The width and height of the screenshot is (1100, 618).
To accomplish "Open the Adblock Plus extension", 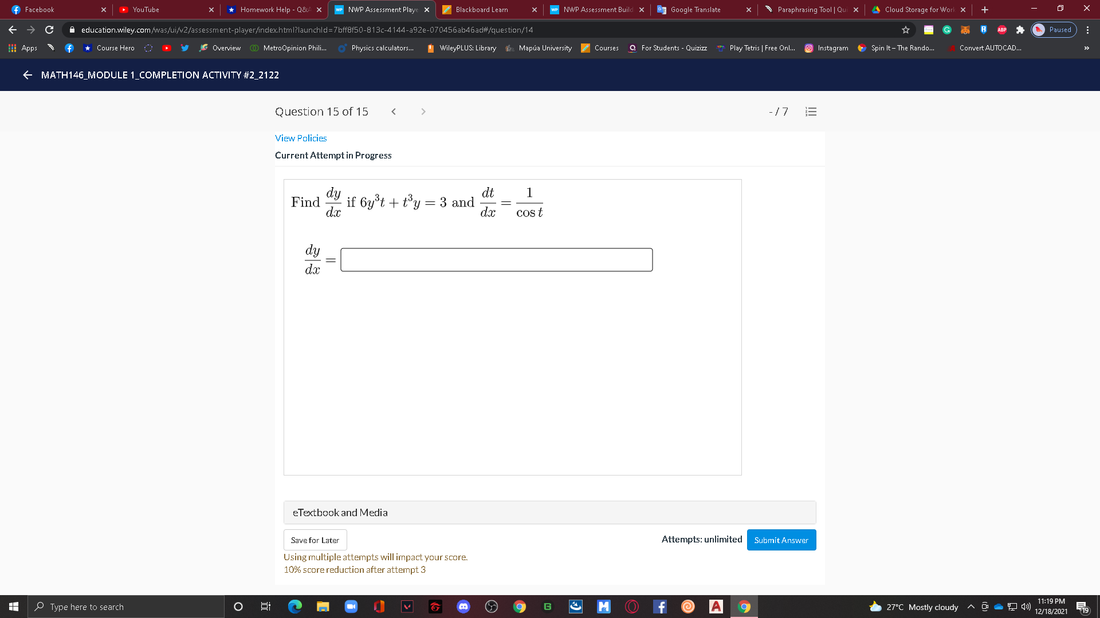I will (x=1002, y=30).
